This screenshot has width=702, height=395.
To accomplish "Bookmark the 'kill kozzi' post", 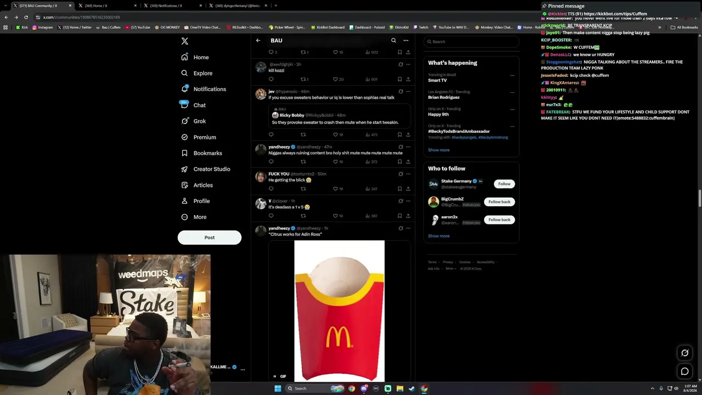I will pyautogui.click(x=400, y=79).
